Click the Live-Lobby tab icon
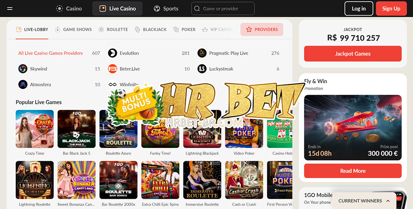The image size is (413, 209). point(19,29)
